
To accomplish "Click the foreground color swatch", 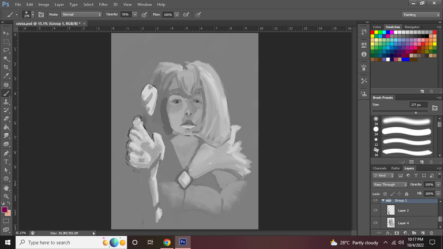I will point(4,209).
